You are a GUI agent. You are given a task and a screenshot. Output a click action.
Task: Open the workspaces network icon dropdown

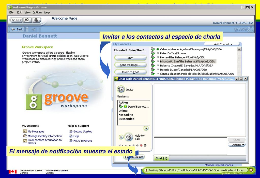coord(37,20)
